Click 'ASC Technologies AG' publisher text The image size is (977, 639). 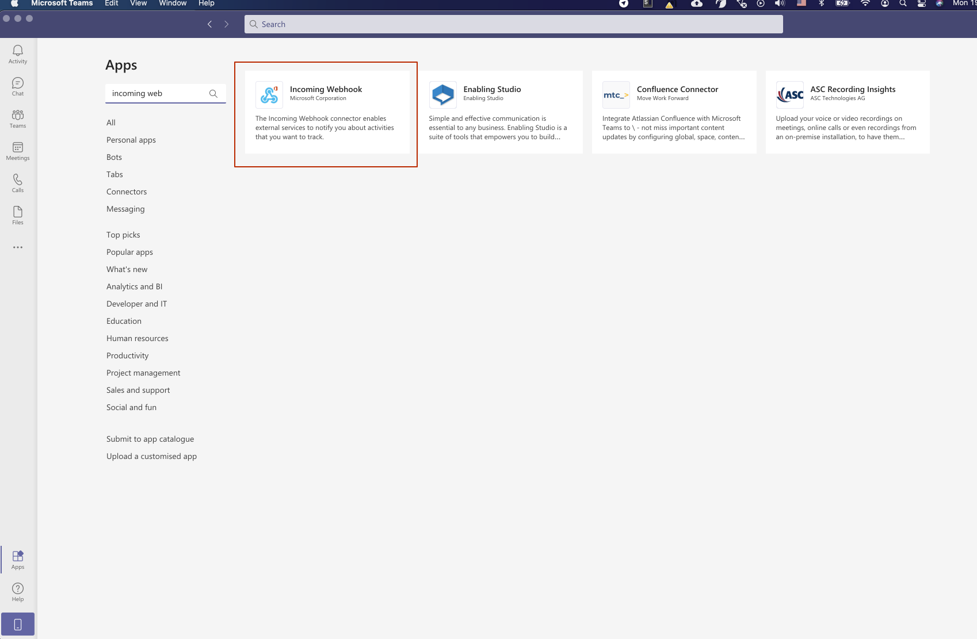pos(837,98)
